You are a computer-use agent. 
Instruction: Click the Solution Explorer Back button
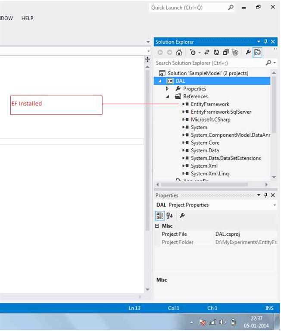(x=160, y=52)
